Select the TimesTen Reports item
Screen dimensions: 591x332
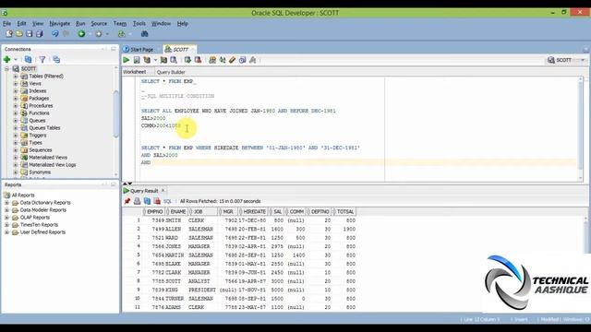(39, 225)
